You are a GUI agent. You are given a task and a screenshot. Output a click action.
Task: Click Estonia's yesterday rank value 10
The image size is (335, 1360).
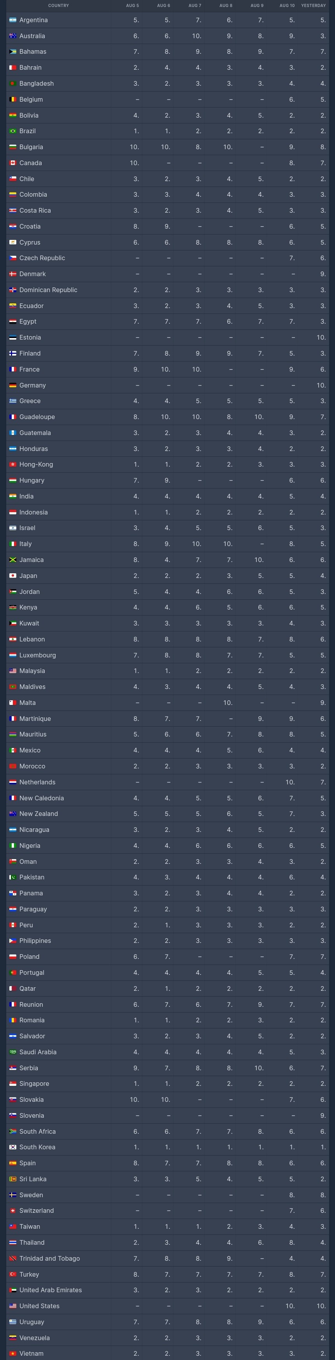[x=321, y=337]
